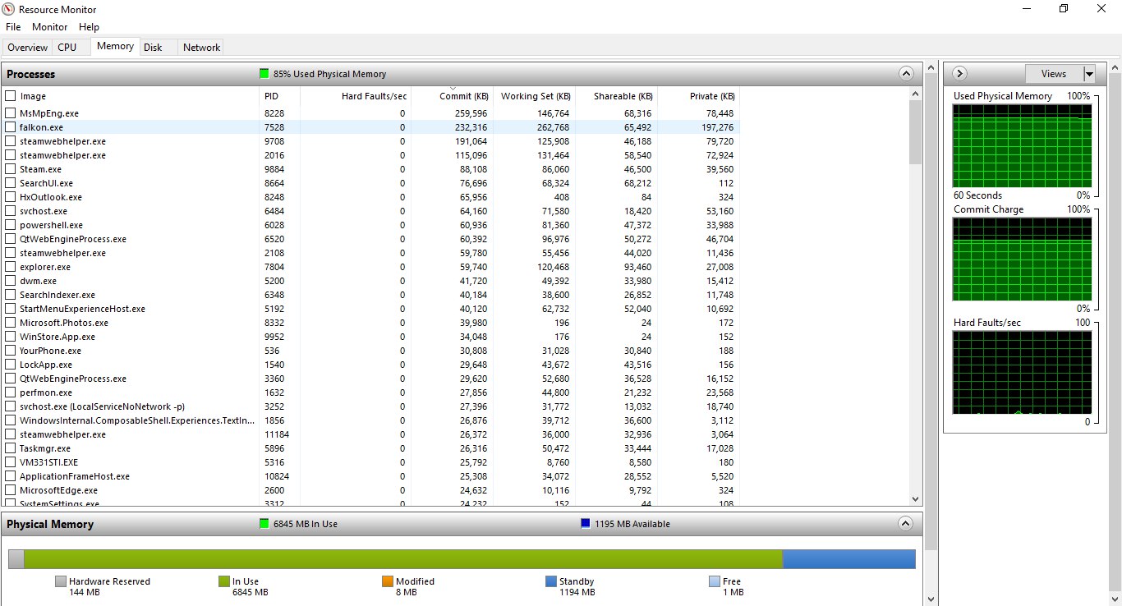Click process list scrollbar down arrow
1122x606 pixels.
[916, 498]
